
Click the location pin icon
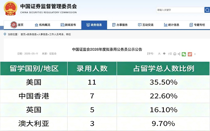point(5,34)
